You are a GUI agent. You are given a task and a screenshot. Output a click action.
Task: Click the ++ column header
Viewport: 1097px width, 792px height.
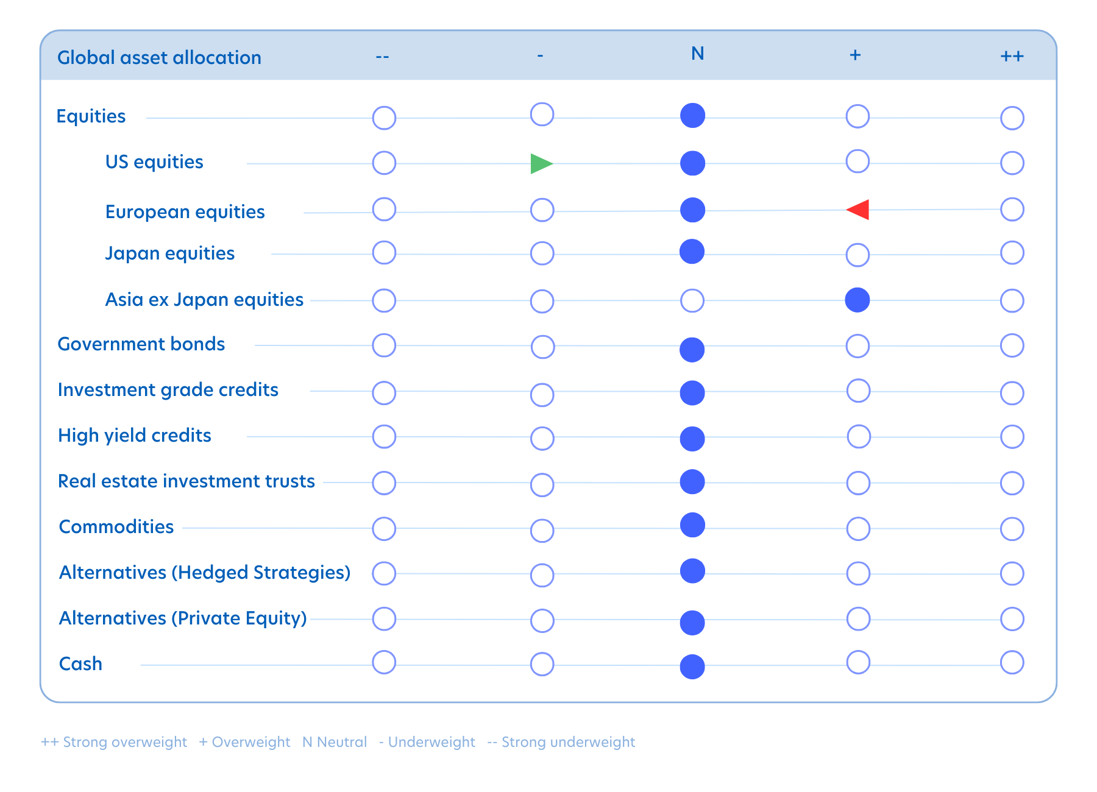pyautogui.click(x=1012, y=56)
